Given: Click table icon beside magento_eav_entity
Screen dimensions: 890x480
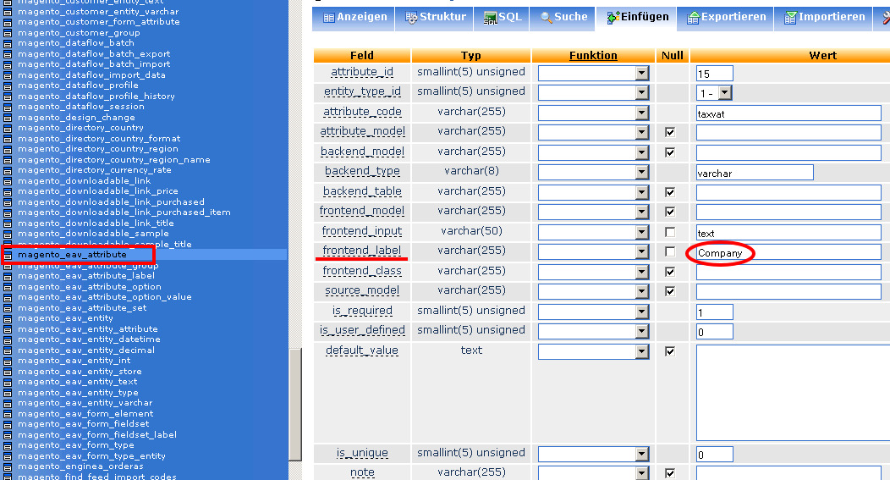Looking at the screenshot, I should tap(8, 319).
